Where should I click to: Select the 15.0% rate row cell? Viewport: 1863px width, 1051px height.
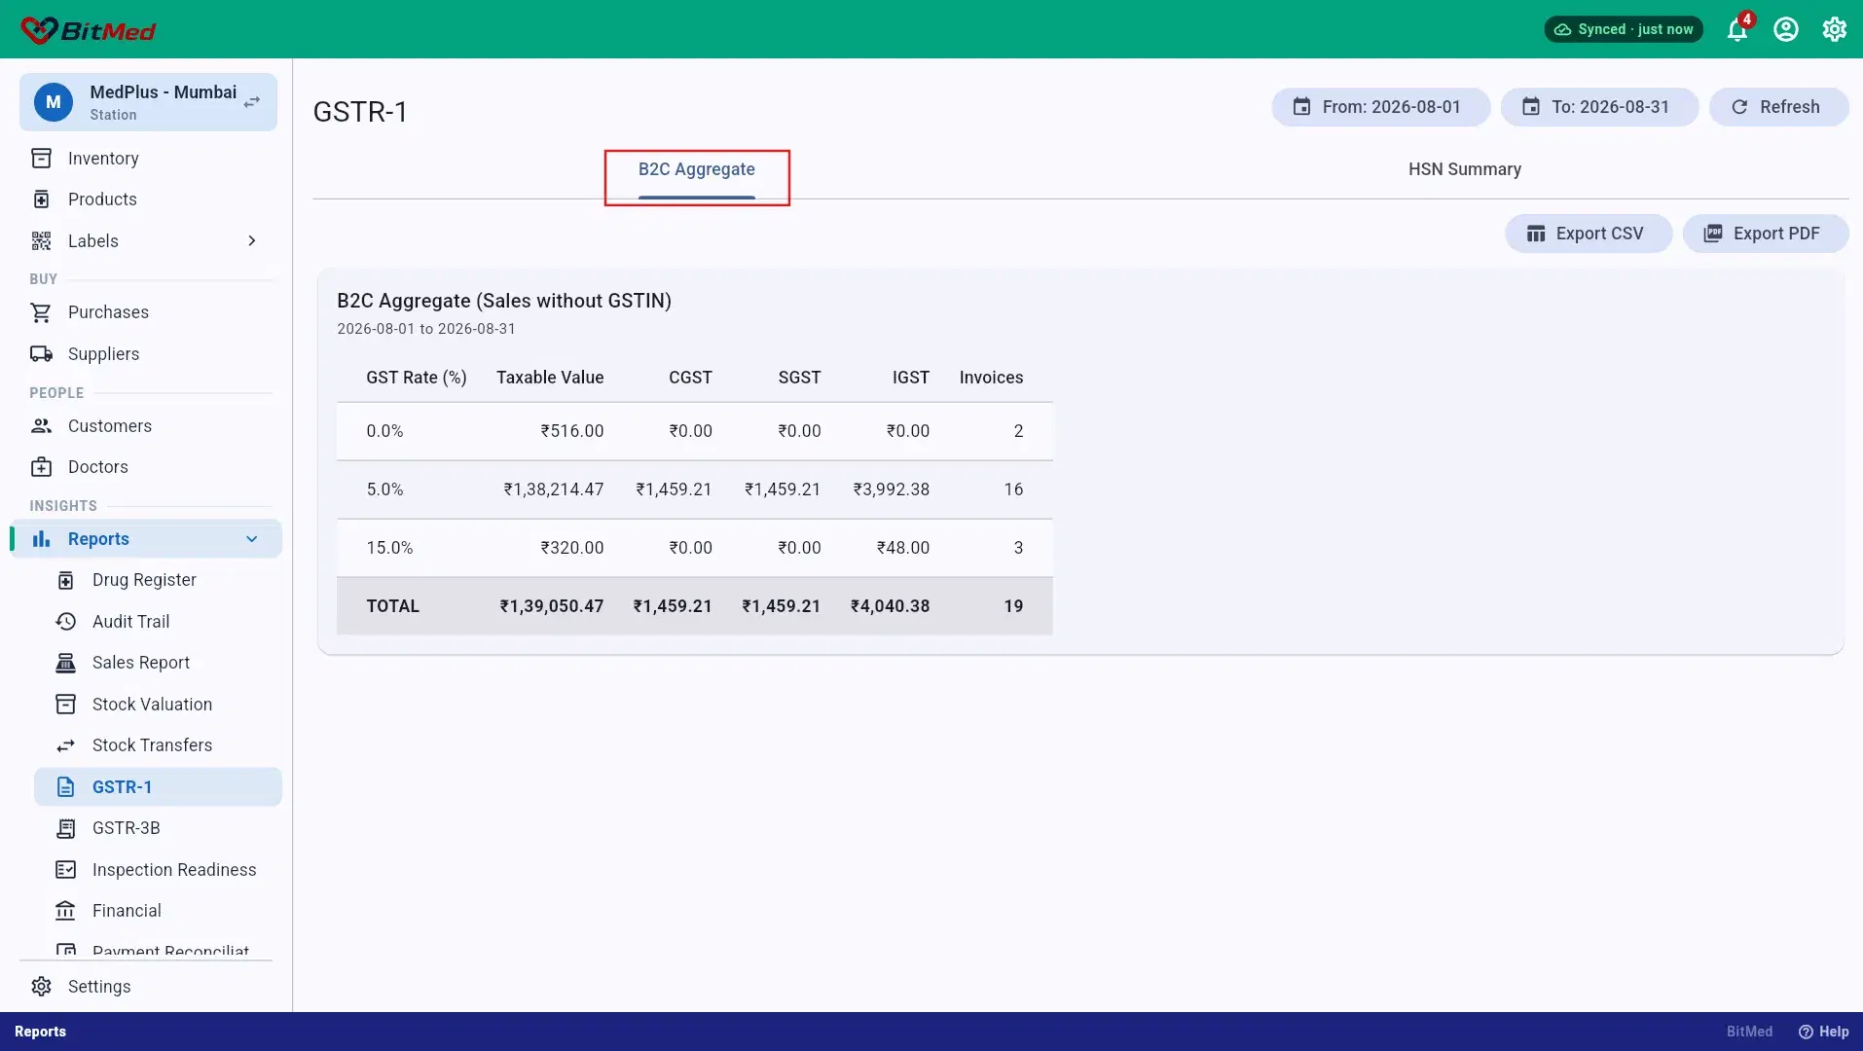389,548
